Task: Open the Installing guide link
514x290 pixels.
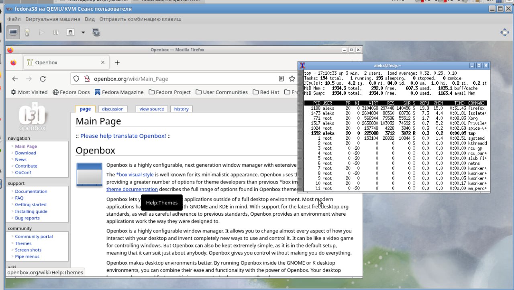Action: 31,211
